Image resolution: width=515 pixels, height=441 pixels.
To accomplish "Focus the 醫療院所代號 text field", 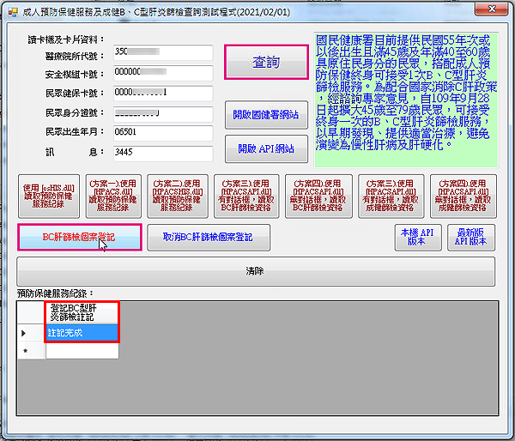I will pyautogui.click(x=162, y=52).
